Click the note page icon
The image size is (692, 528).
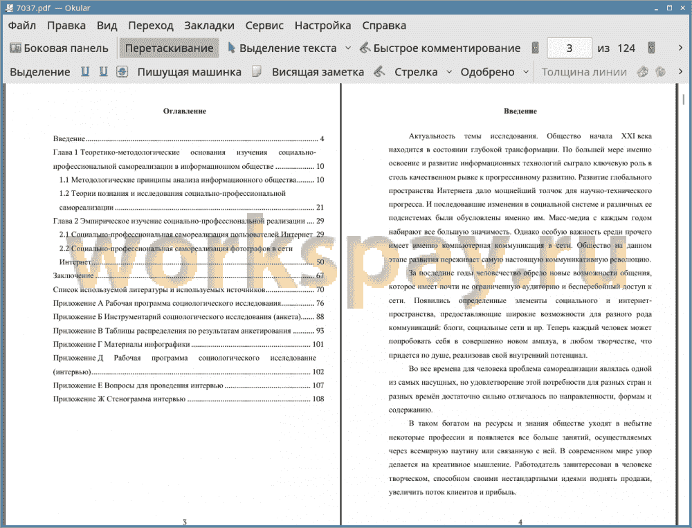[257, 71]
